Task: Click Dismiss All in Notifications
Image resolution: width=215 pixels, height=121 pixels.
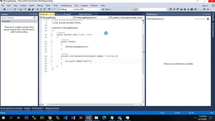Action: [199, 19]
